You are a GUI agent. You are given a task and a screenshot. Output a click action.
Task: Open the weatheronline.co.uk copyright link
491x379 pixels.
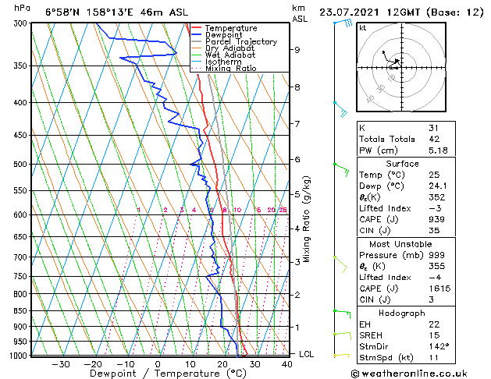pos(409,374)
